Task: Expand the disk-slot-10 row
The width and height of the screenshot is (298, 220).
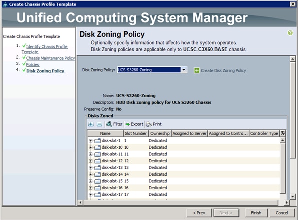Action: coord(91,147)
